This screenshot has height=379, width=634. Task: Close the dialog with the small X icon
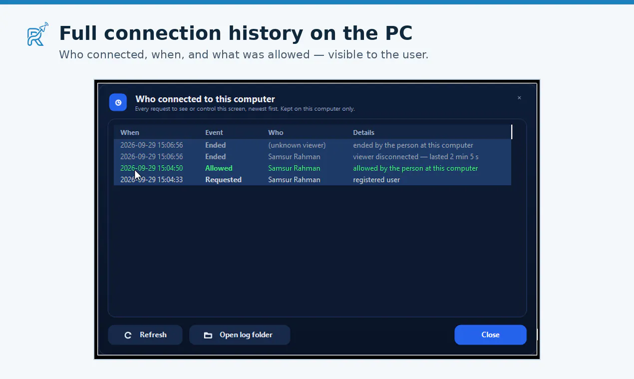coord(519,98)
